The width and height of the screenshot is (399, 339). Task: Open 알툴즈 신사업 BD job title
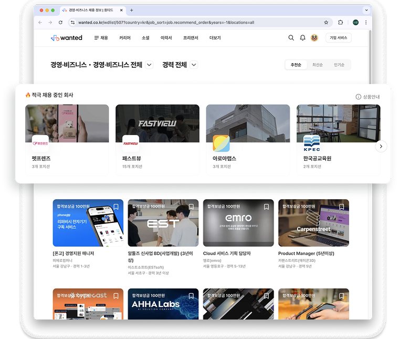pos(160,256)
